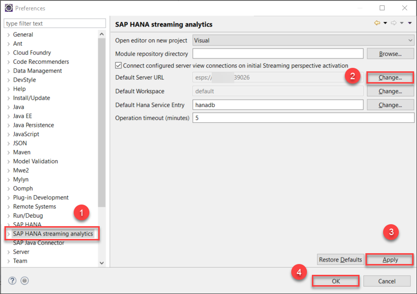This screenshot has height=294, width=417.
Task: Click the help question mark icon
Action: point(12,281)
